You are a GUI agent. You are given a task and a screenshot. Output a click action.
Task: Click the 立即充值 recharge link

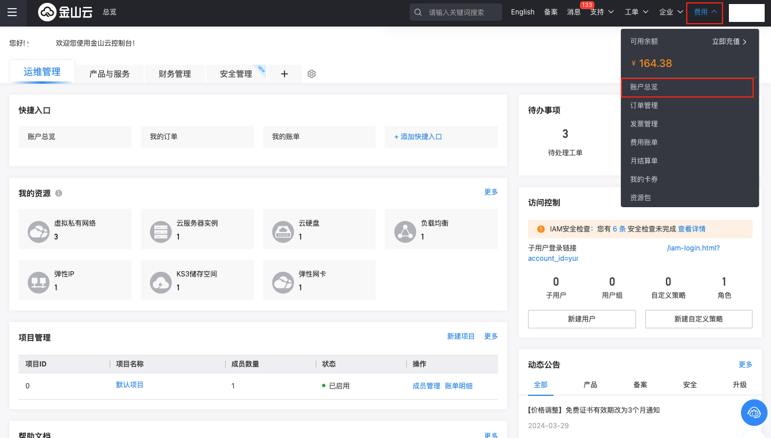[729, 42]
